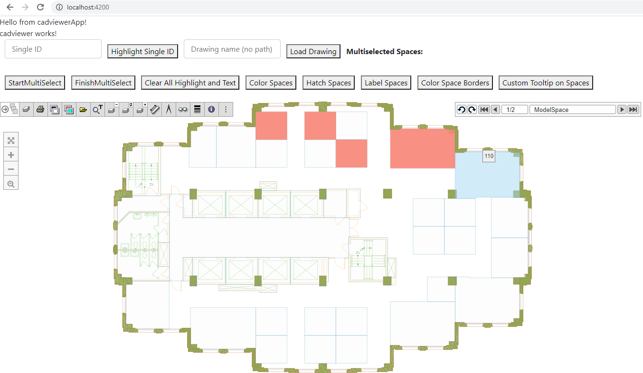Viewport: 643px width, 373px height.
Task: Click the binoculars compare icon
Action: click(x=183, y=110)
